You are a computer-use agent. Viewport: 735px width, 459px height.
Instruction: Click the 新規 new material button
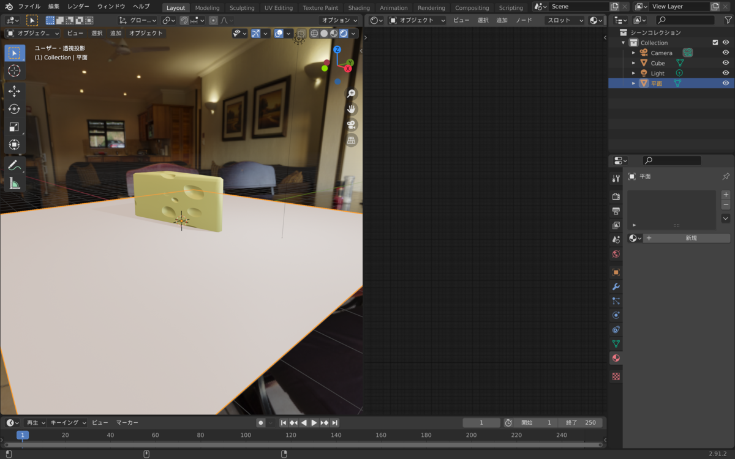(x=687, y=238)
